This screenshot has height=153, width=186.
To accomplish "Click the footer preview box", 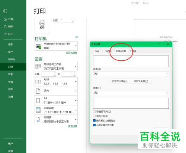I will (x=131, y=103).
